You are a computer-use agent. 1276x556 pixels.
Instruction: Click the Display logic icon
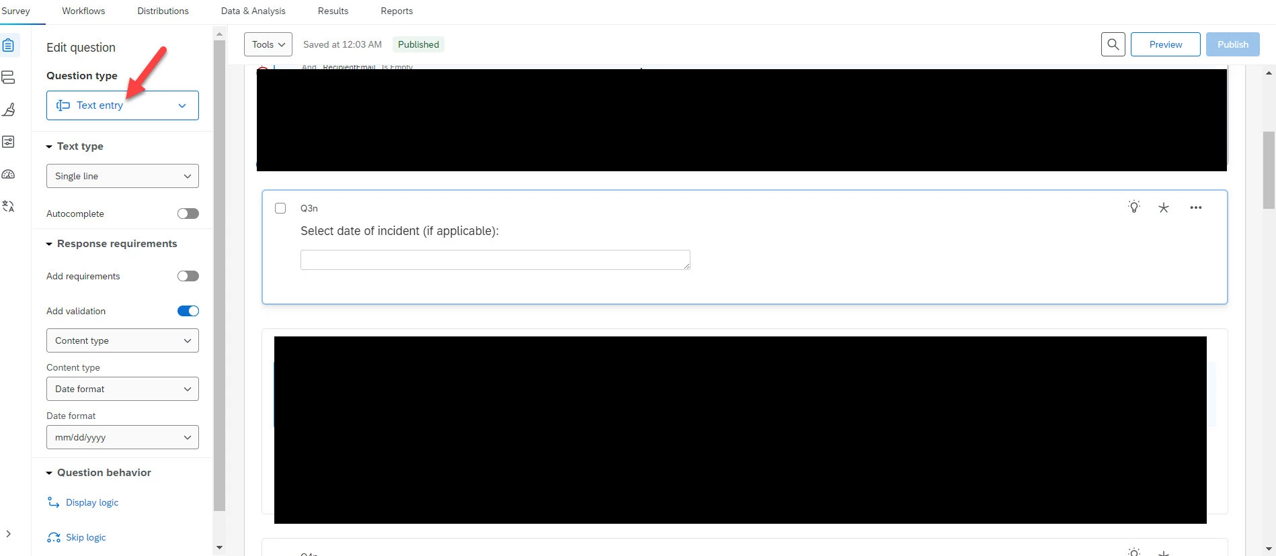coord(54,502)
